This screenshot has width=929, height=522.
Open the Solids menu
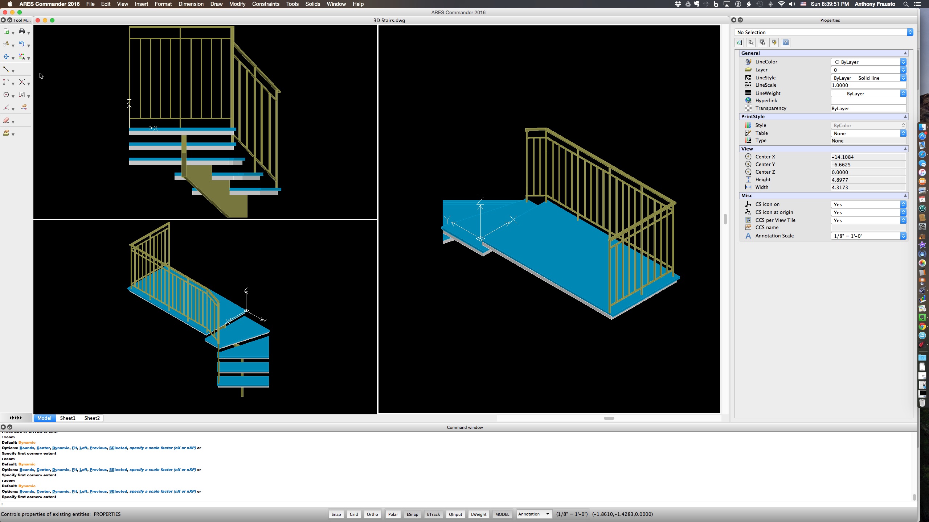312,4
